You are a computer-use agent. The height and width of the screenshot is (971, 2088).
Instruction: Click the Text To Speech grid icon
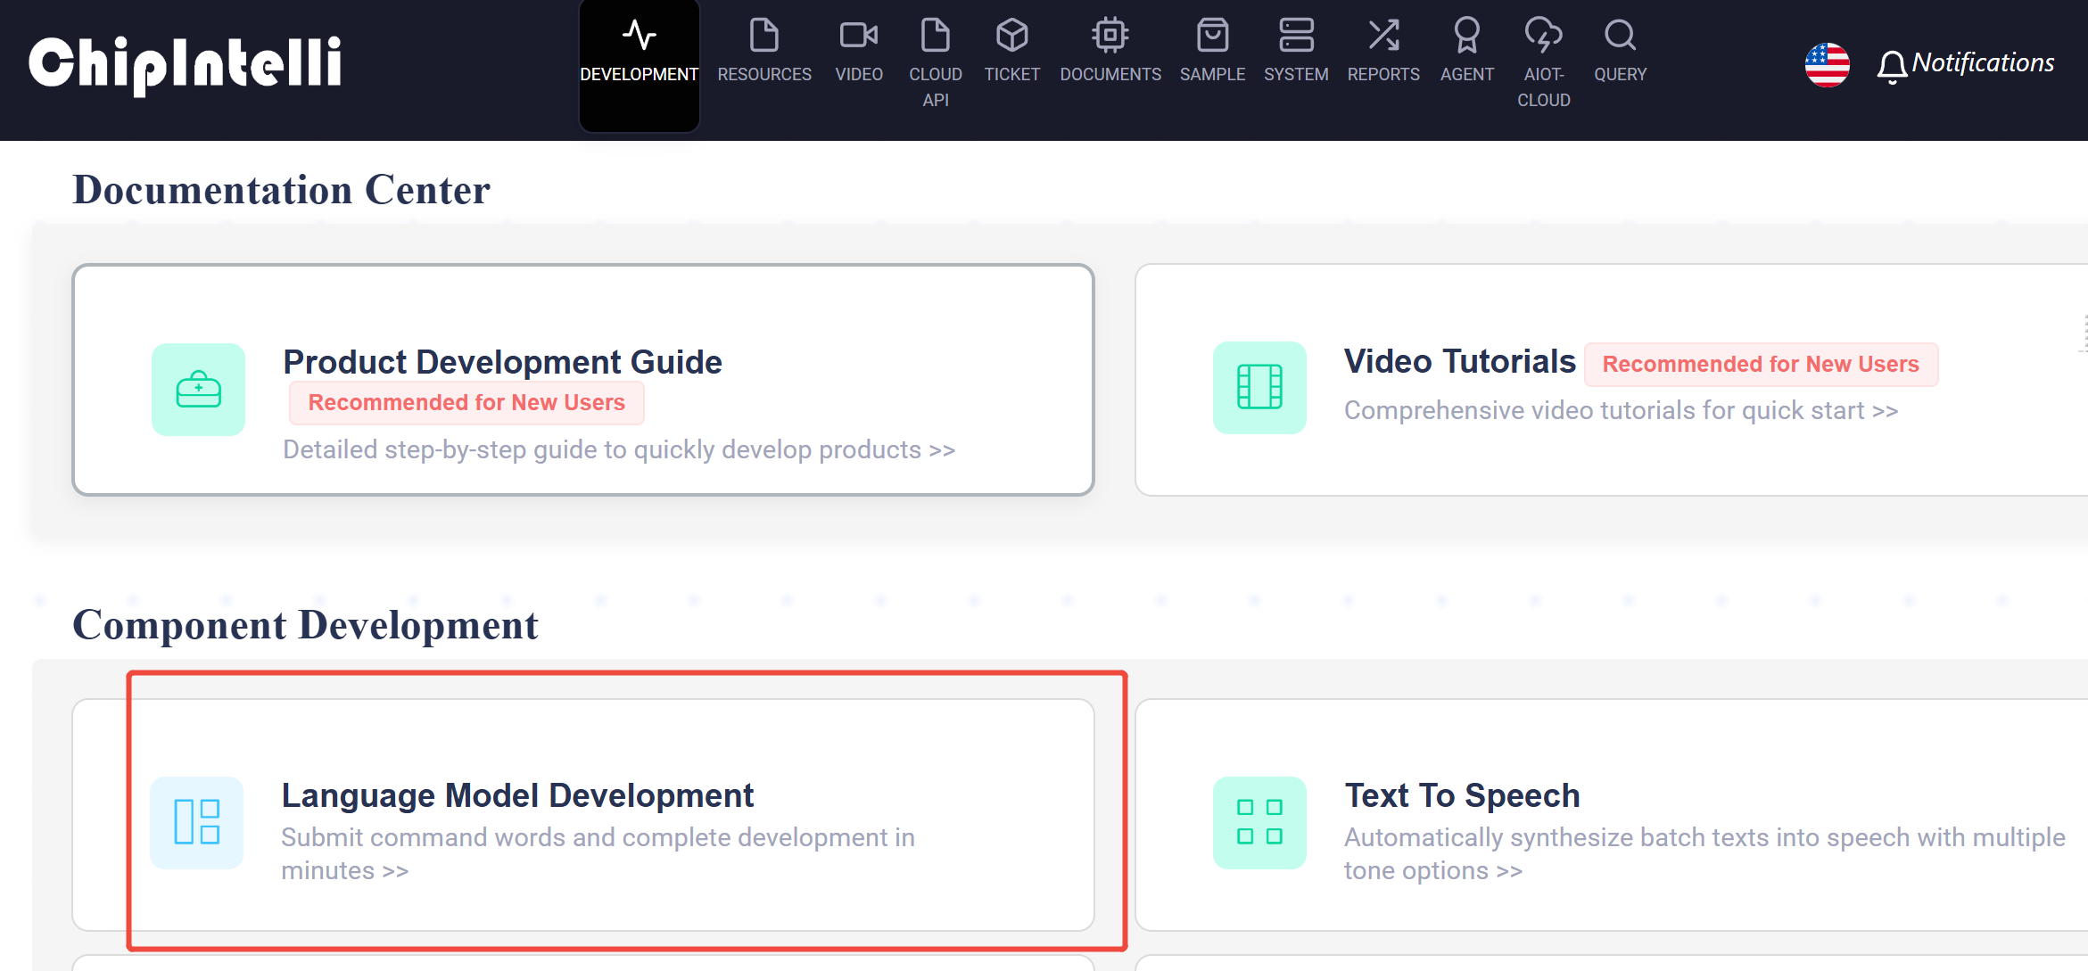1259,822
